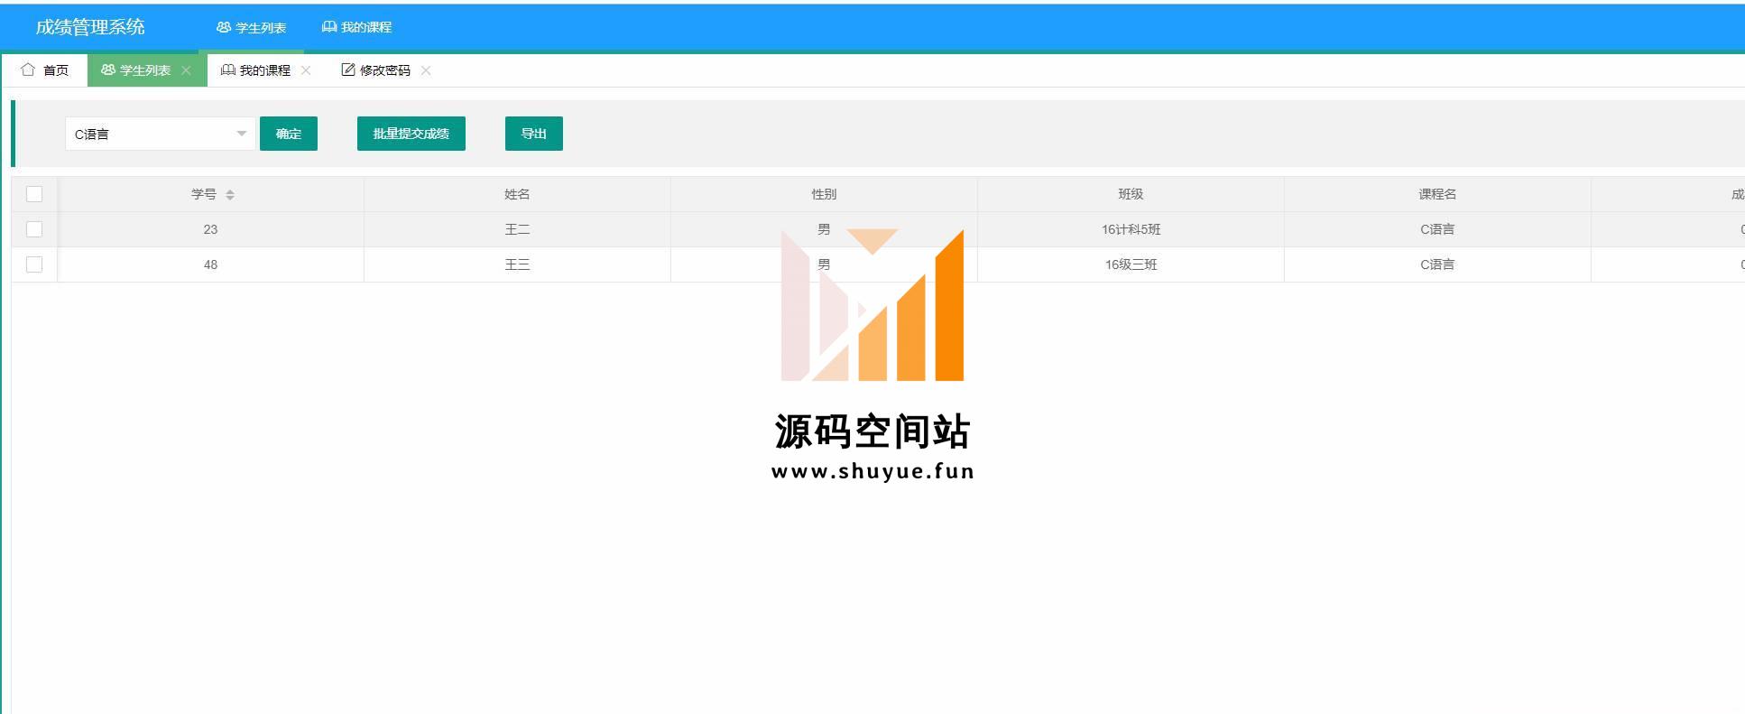Image resolution: width=1745 pixels, height=714 pixels.
Task: Click the 批量提交成绩 button
Action: pos(411,134)
